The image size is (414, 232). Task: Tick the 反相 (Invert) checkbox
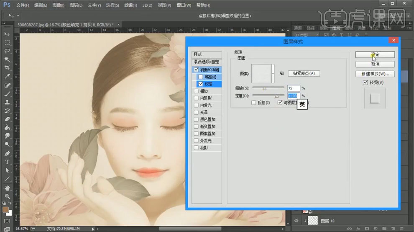pos(254,102)
